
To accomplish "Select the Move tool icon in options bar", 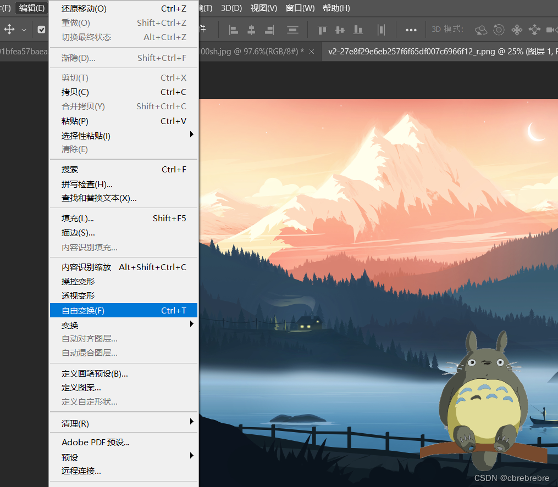I will 9,29.
